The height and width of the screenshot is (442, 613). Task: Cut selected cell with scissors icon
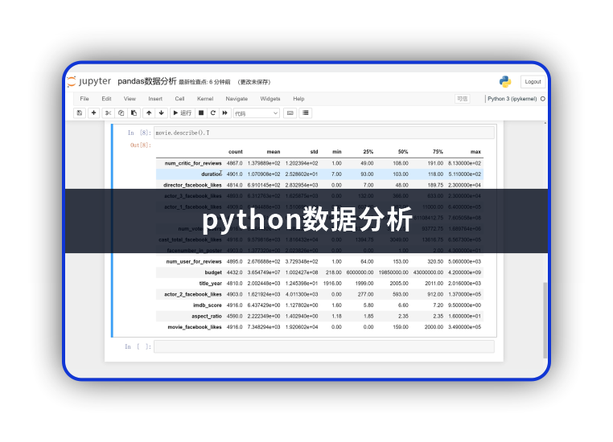pos(109,113)
